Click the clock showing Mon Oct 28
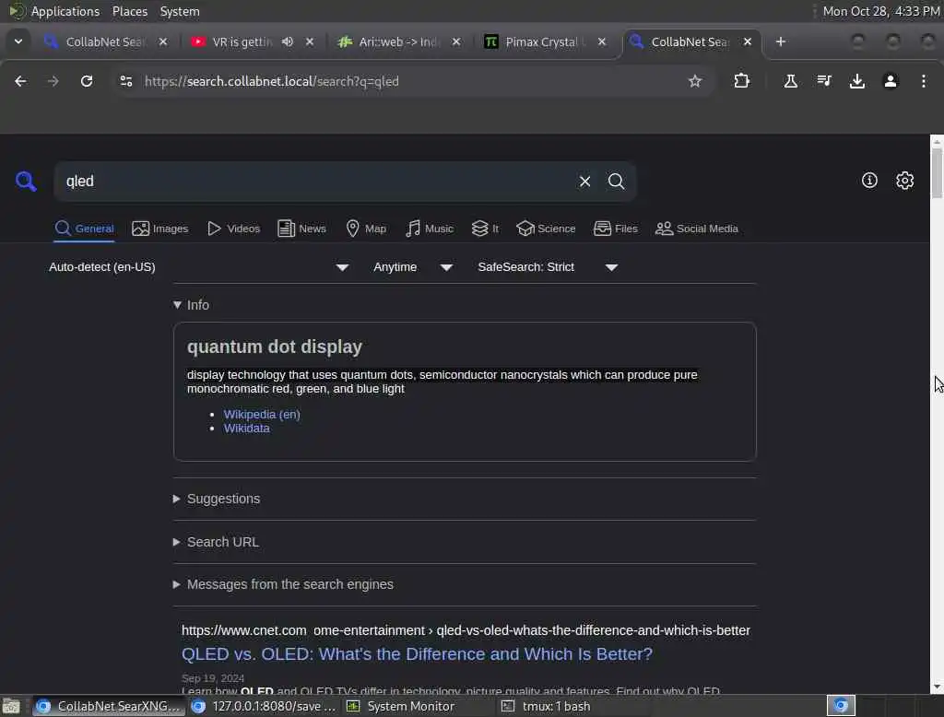 [x=880, y=11]
